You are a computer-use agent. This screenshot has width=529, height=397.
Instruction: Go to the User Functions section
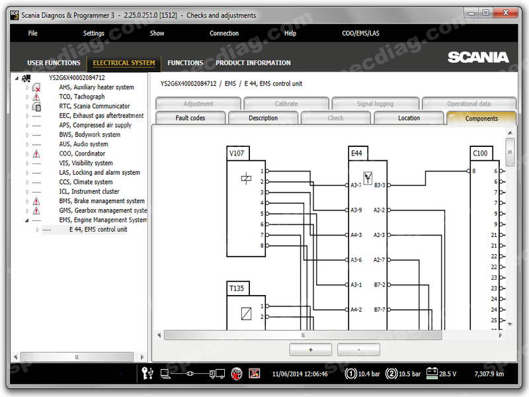pos(54,63)
